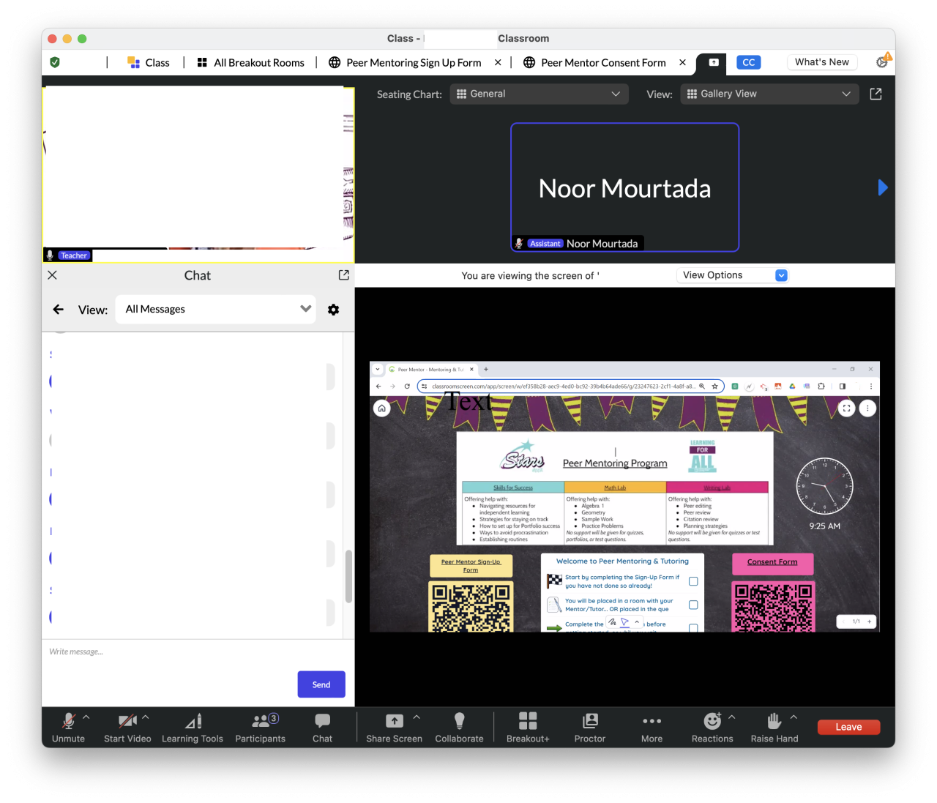Click the analog clock widget
Viewport: 937px width, 803px height.
(x=824, y=486)
